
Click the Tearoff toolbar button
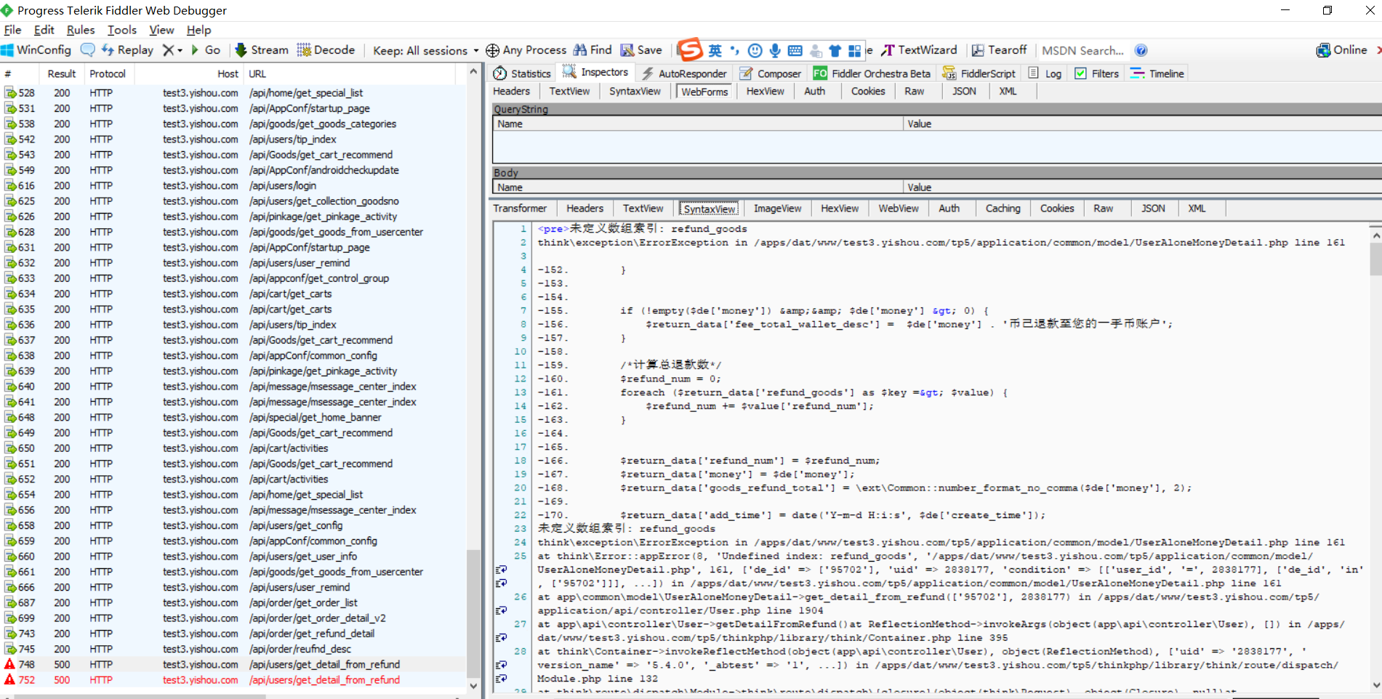pyautogui.click(x=1000, y=50)
